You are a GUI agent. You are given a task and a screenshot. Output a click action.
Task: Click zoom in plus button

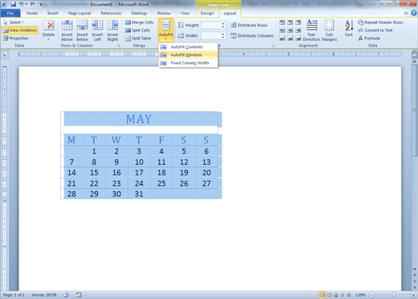413,295
